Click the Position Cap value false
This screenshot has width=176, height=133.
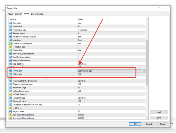tap(79, 50)
